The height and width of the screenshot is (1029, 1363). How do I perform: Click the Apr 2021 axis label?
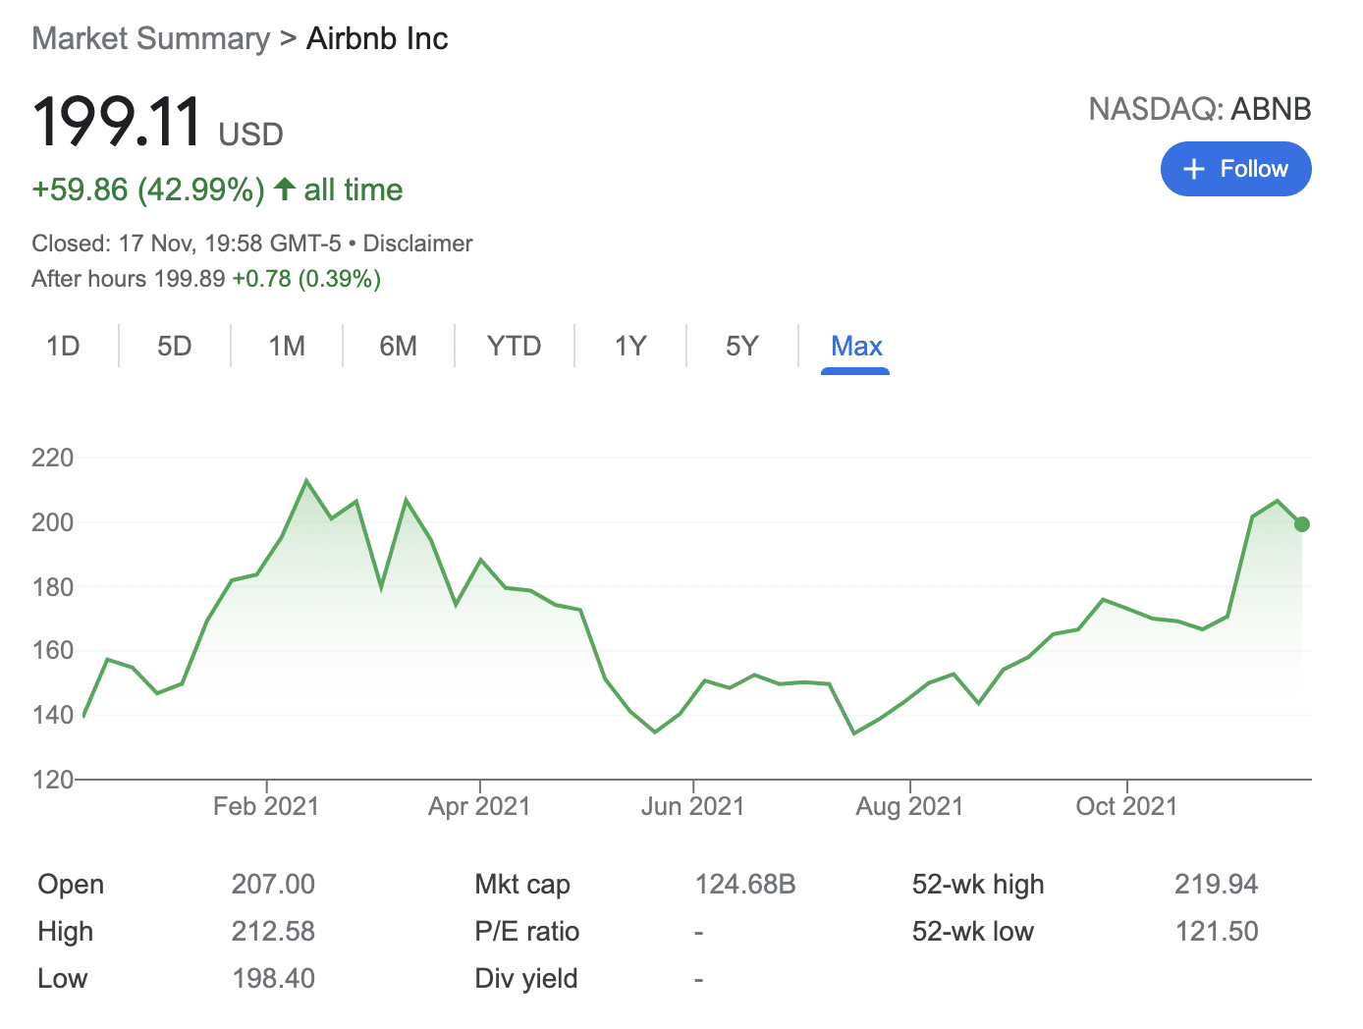pos(479,806)
